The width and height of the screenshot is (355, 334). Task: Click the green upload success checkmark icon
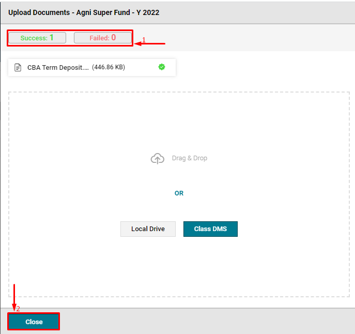(x=162, y=67)
